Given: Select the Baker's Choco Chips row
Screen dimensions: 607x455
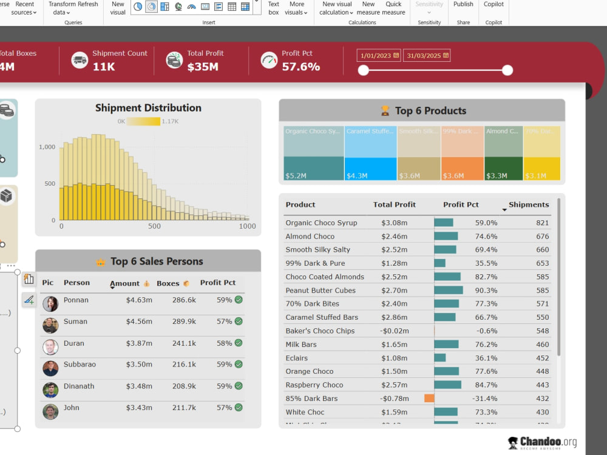Looking at the screenshot, I should 417,331.
